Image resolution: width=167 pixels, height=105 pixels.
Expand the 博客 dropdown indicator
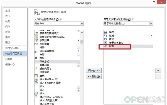[78, 48]
